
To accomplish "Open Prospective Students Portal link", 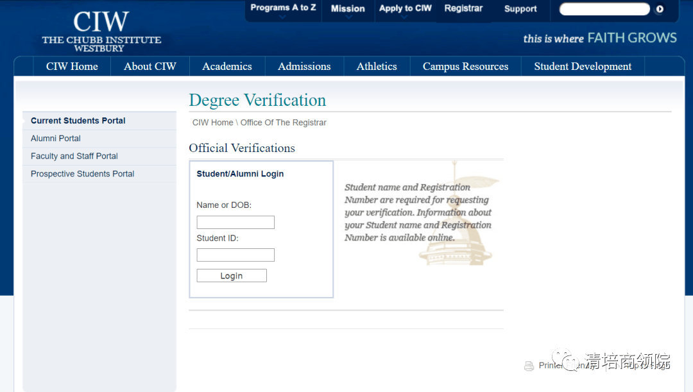I will 99,174.
